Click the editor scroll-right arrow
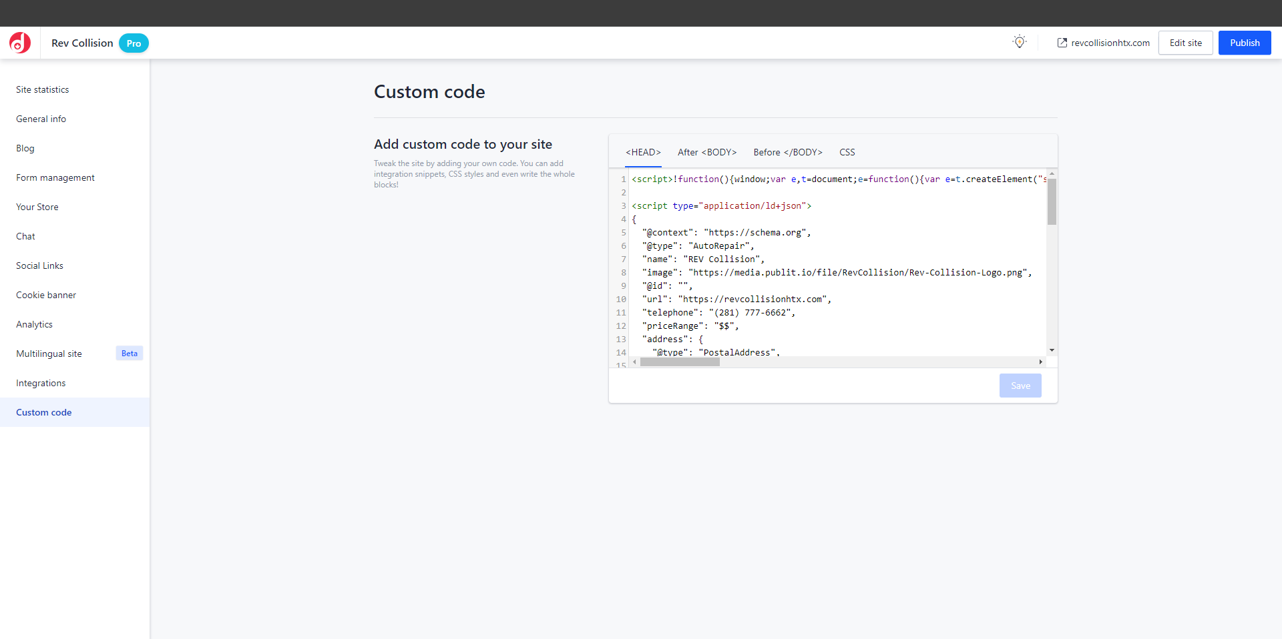The height and width of the screenshot is (639, 1282). click(x=1040, y=362)
